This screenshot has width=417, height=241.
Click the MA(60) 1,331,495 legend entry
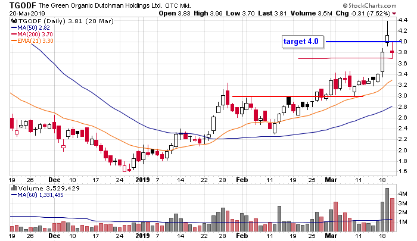pyautogui.click(x=37, y=195)
